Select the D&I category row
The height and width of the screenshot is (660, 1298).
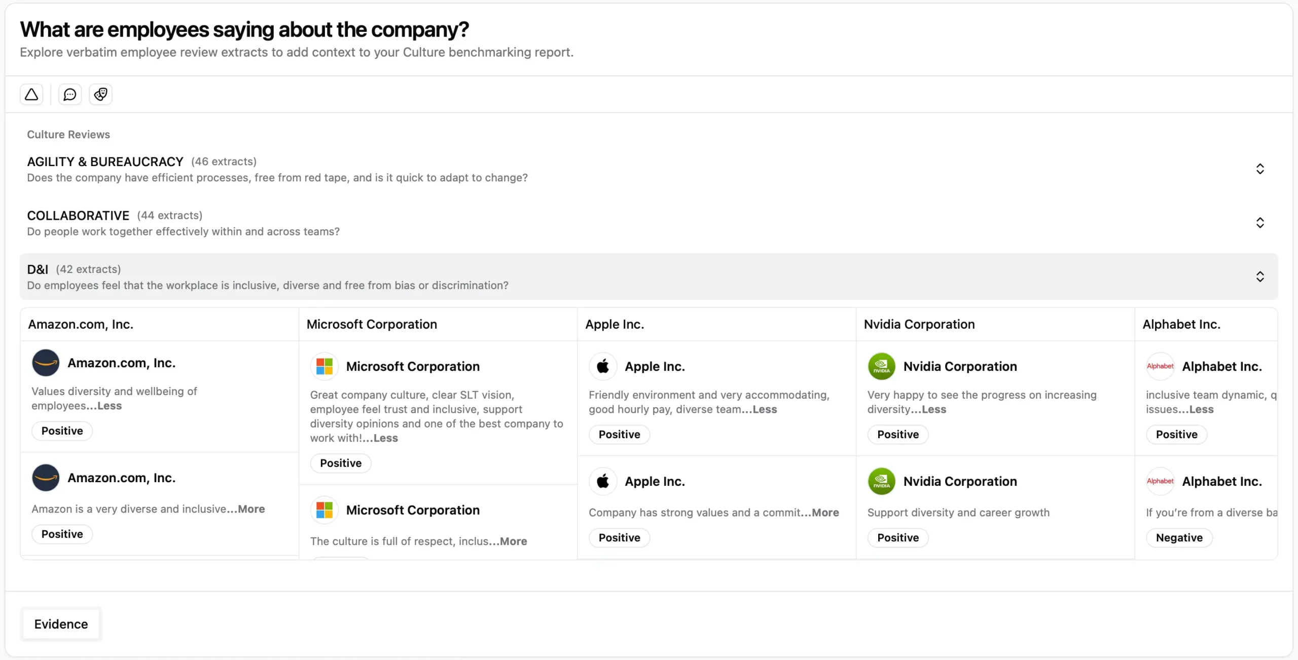click(648, 277)
